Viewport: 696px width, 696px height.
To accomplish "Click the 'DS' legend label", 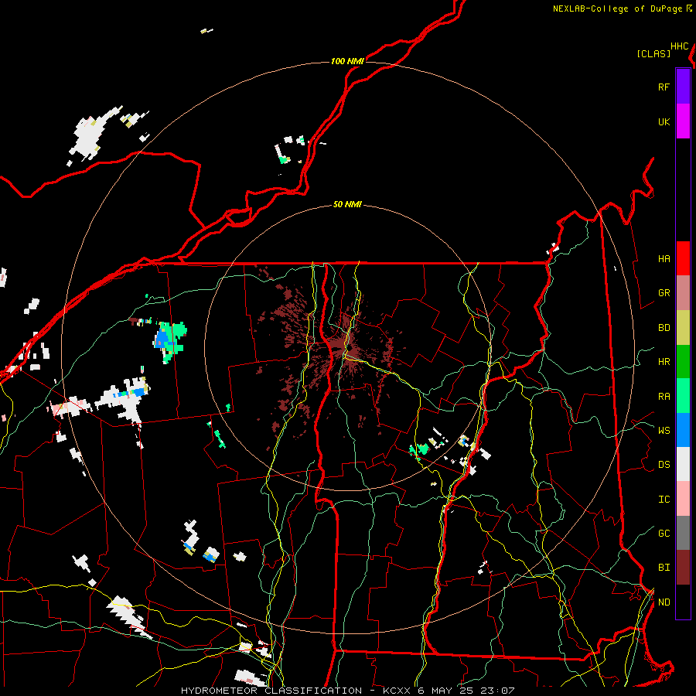I will pyautogui.click(x=664, y=465).
